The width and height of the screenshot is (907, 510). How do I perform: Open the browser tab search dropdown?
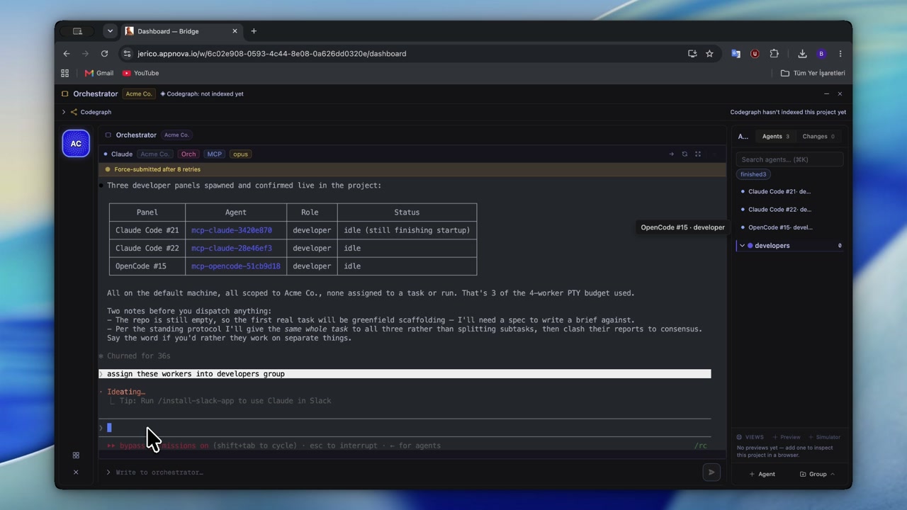click(x=110, y=31)
